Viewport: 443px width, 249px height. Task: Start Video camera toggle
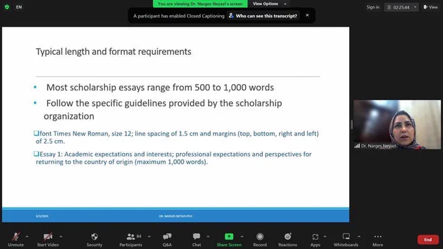click(48, 239)
